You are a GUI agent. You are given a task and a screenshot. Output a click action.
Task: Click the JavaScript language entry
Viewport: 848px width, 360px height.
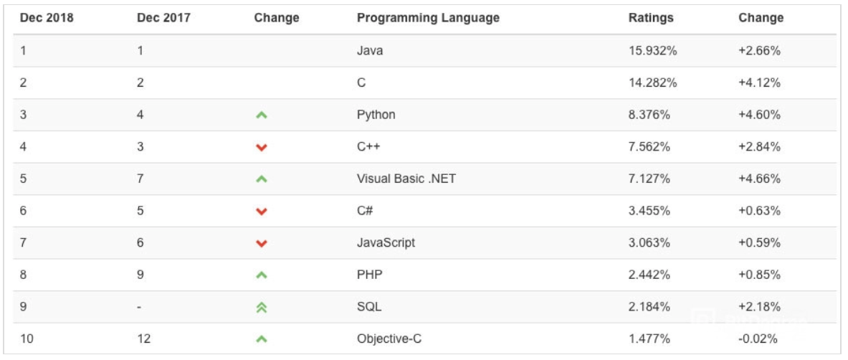pyautogui.click(x=386, y=242)
